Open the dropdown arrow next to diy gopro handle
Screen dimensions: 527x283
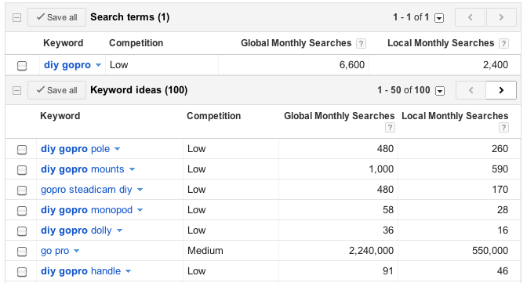128,271
